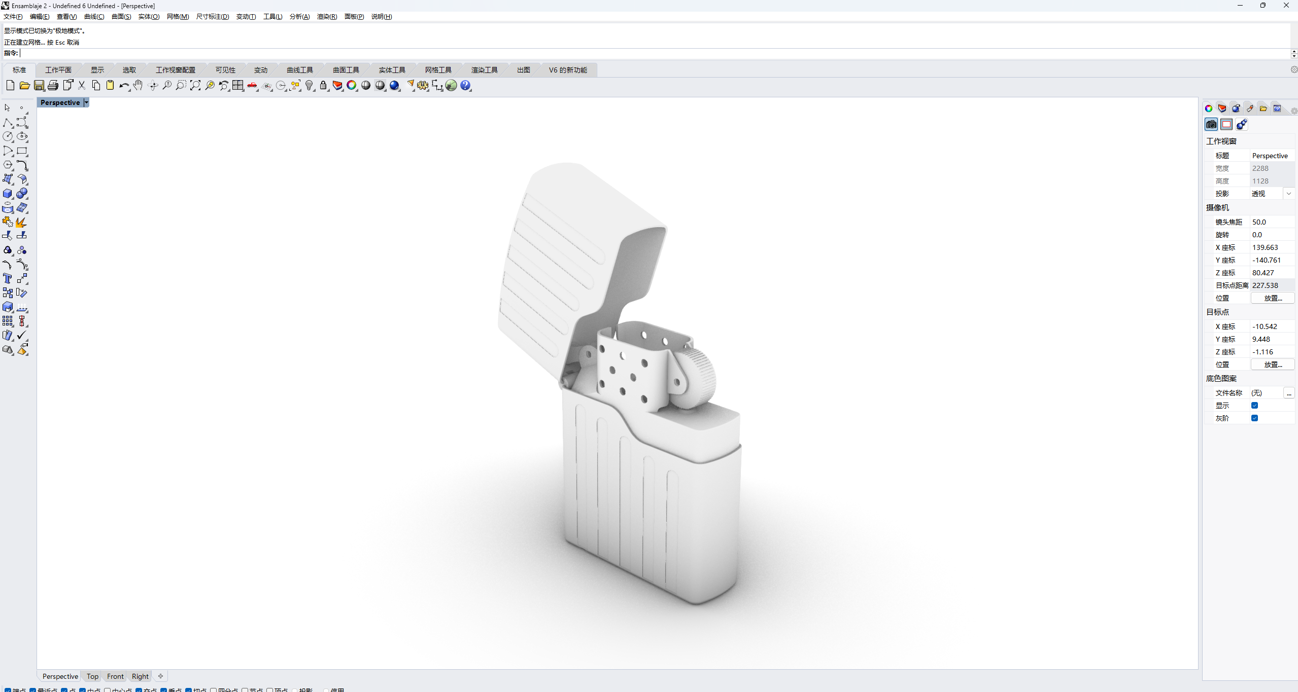Open Options gear icon in toolbar
1298x692 pixels.
423,85
